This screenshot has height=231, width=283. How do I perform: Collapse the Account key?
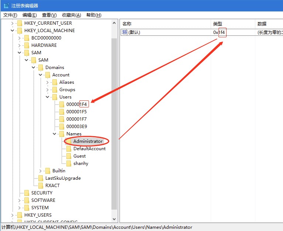point(41,75)
